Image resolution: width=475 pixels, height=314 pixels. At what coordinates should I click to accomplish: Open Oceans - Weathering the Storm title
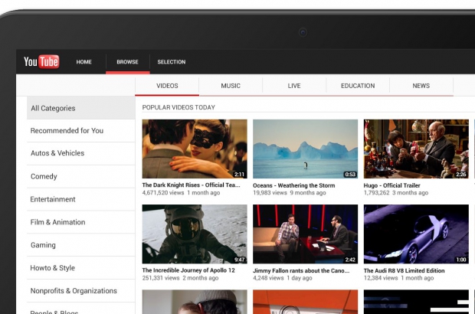[x=294, y=185]
